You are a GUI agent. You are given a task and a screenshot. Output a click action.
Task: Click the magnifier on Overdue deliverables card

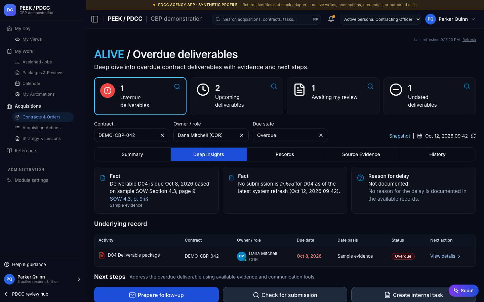pos(177,87)
